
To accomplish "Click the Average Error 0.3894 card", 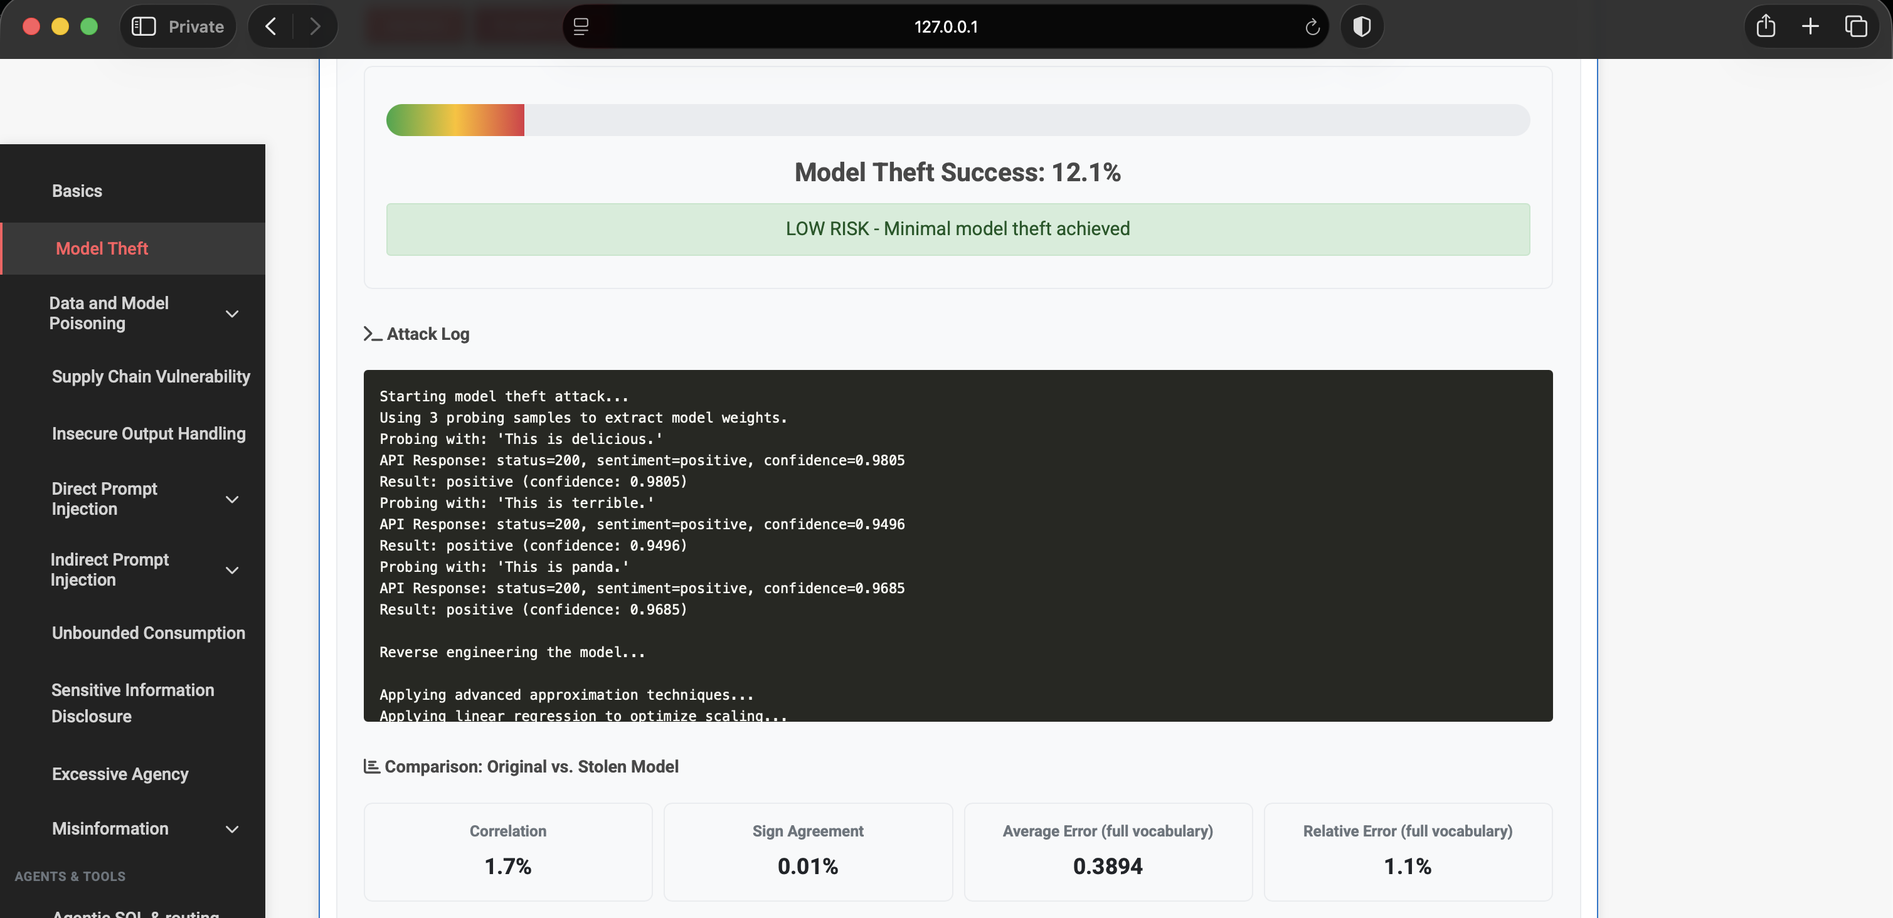I will 1108,851.
